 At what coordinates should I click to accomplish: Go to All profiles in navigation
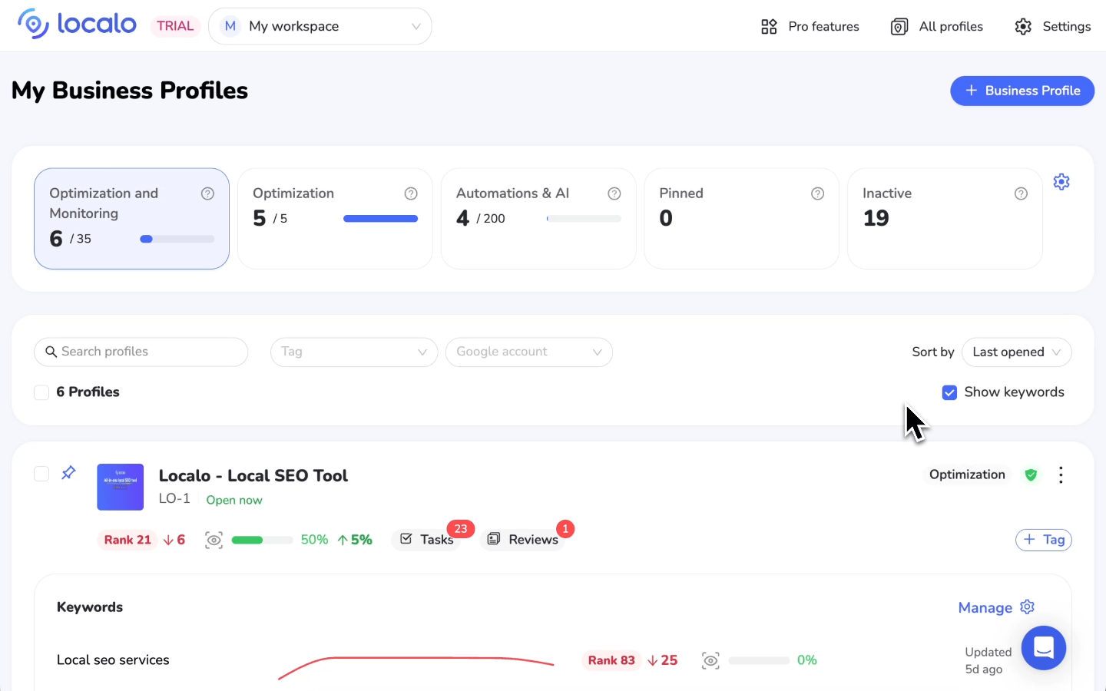point(936,27)
